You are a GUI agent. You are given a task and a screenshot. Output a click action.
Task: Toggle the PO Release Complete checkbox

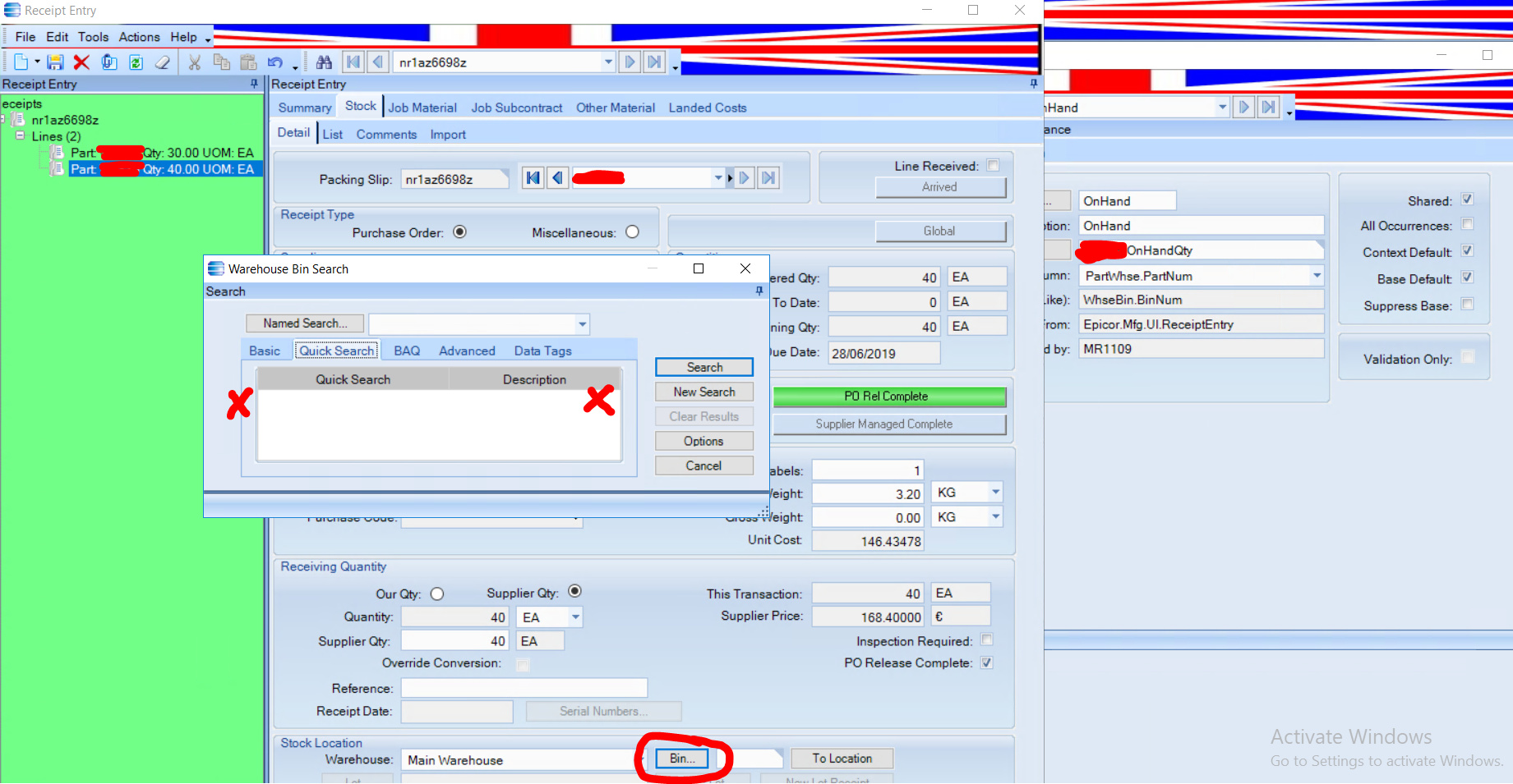[987, 663]
